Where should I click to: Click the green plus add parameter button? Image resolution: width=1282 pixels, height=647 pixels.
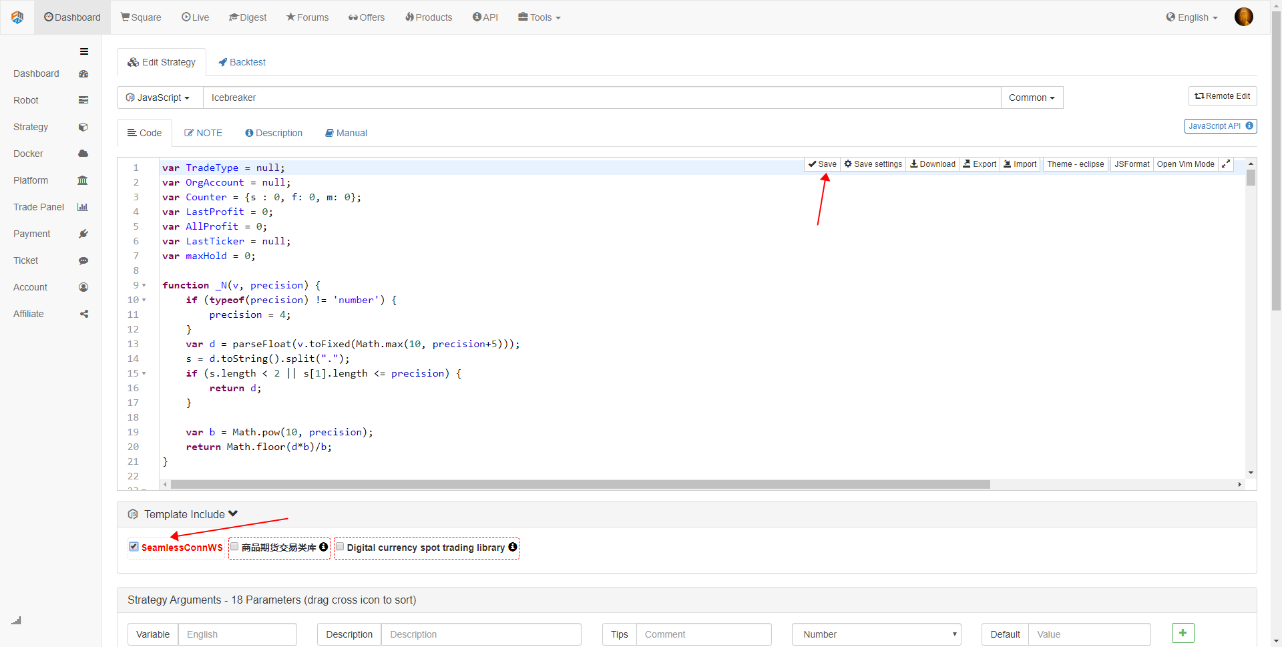(x=1183, y=633)
